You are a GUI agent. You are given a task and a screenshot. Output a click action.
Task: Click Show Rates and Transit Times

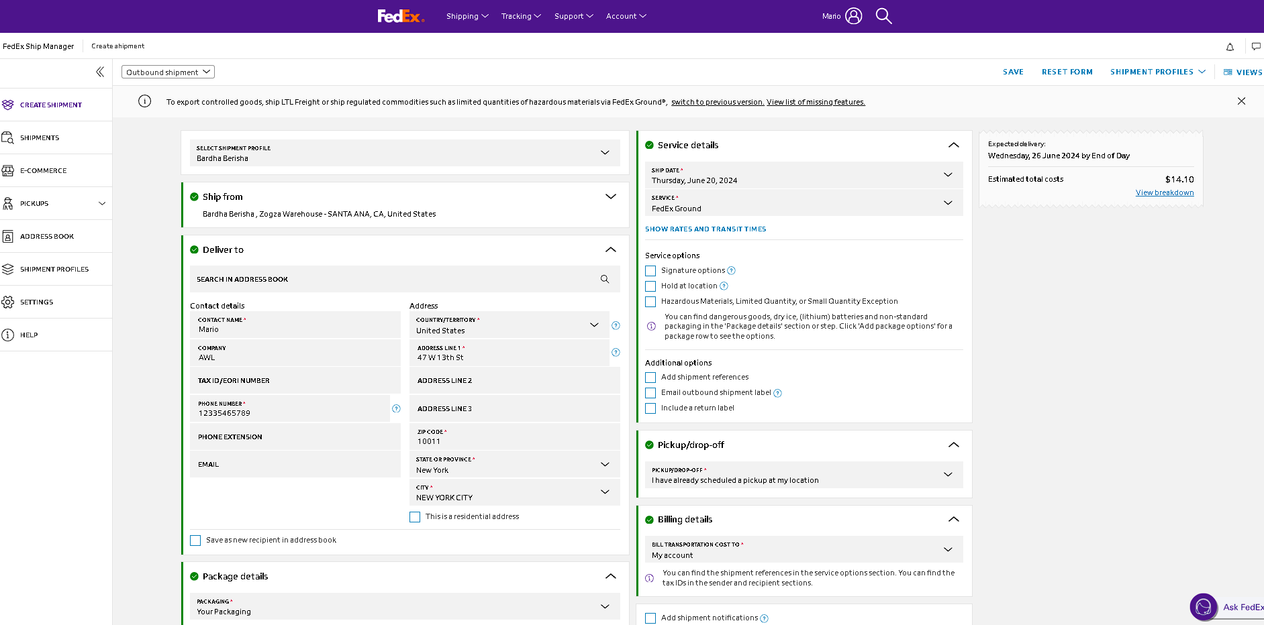pos(706,229)
